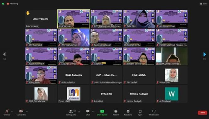Open the View layout menu
209x119 pixels.
tap(203, 4)
